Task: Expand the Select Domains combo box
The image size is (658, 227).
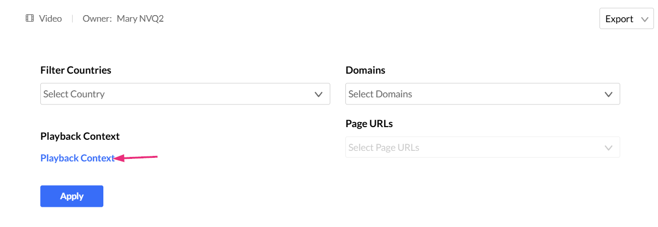Action: click(482, 94)
